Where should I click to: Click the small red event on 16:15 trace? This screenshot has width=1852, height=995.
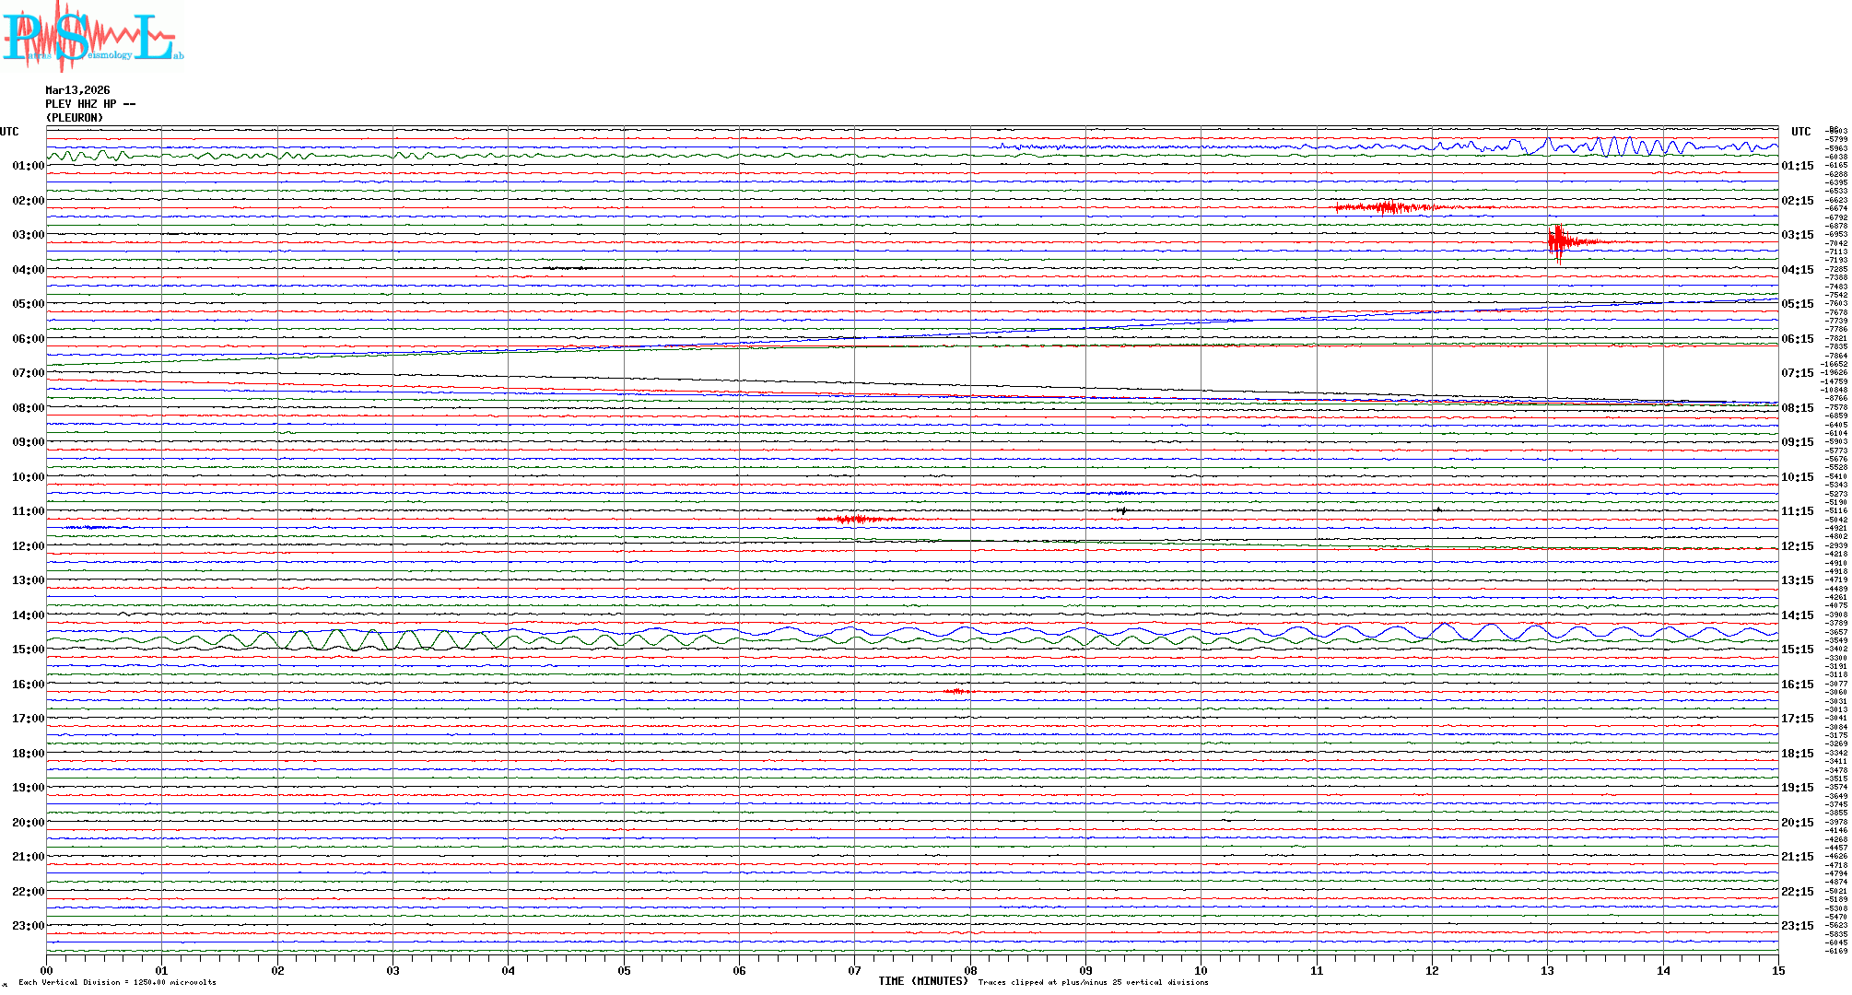[x=957, y=691]
